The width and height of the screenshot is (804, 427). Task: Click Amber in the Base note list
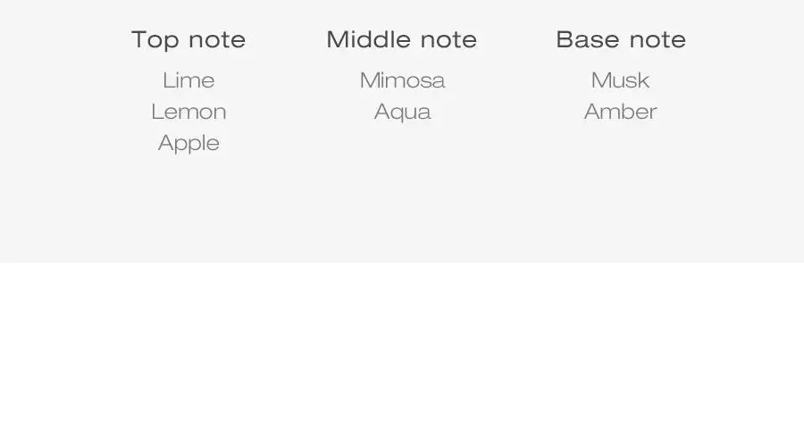coord(621,112)
